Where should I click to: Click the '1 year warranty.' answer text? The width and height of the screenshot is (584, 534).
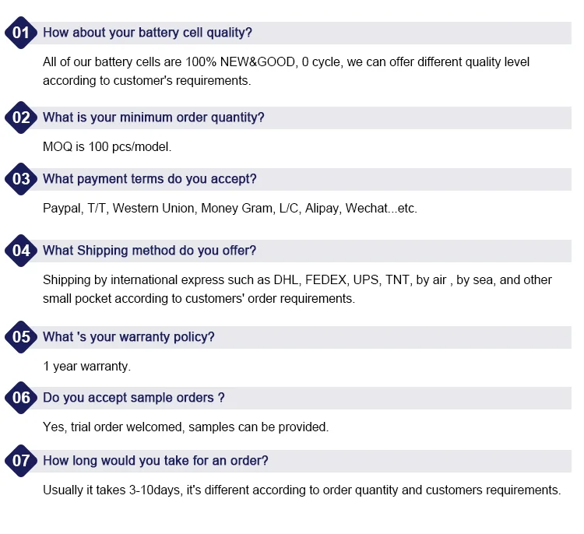coord(86,366)
